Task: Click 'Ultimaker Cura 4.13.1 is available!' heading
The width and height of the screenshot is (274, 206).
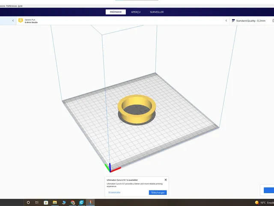Action: coord(122,180)
